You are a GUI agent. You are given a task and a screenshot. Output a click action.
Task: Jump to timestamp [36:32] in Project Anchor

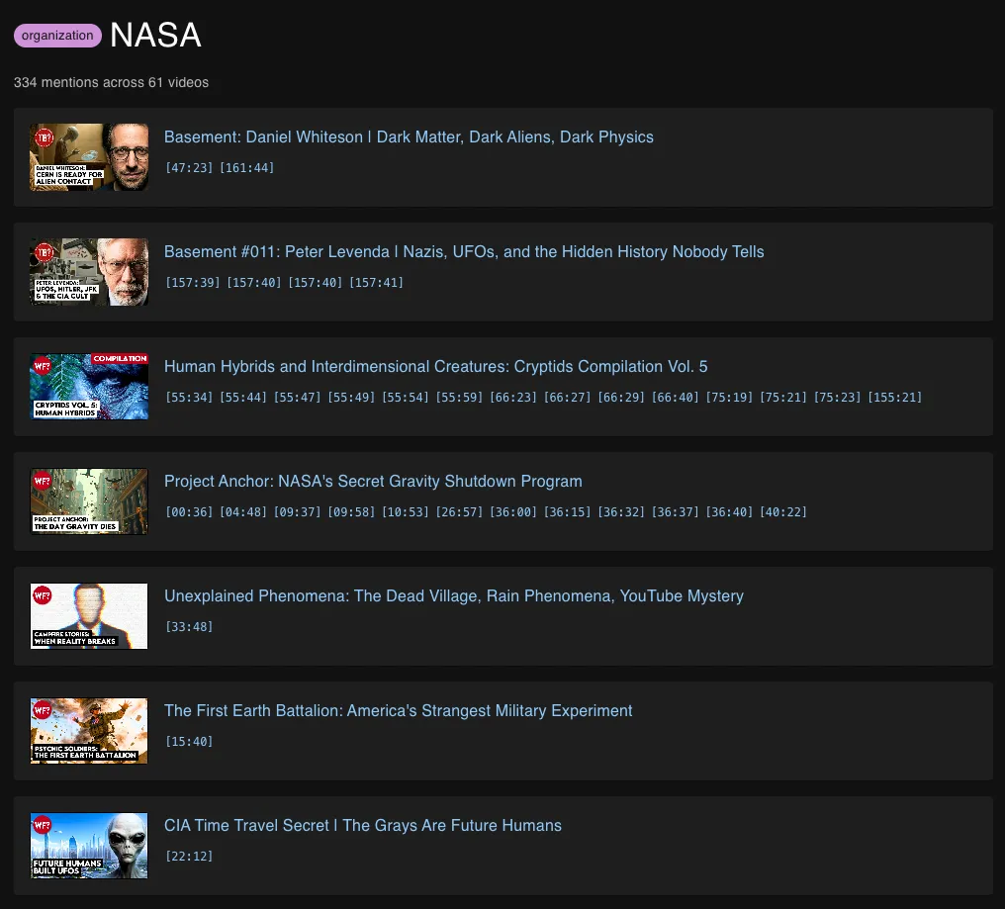[621, 512]
